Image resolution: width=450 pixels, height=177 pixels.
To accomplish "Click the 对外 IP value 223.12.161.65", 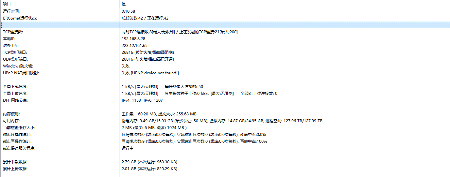I will coord(134,46).
